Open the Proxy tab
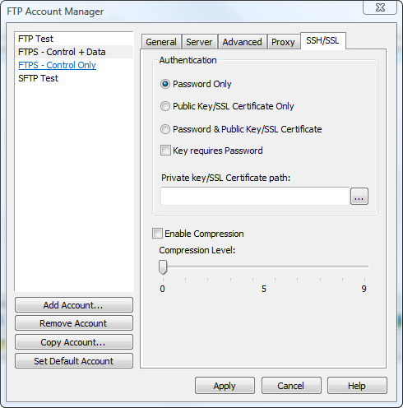This screenshot has width=403, height=408. [x=283, y=42]
